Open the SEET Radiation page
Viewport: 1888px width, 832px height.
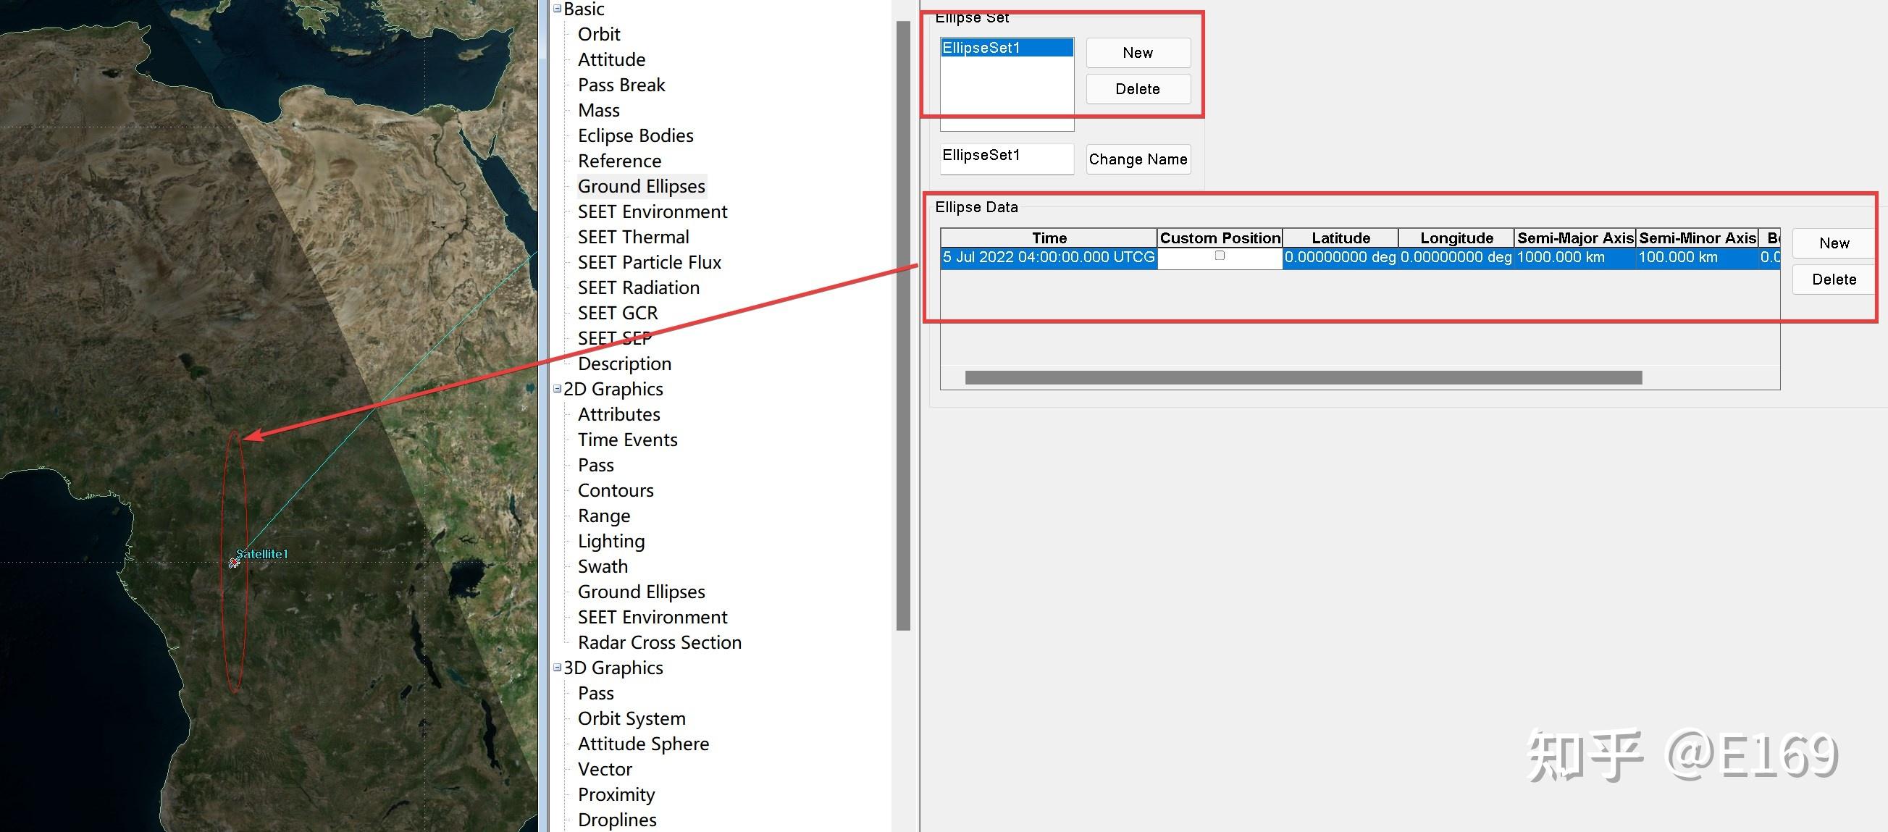[637, 287]
